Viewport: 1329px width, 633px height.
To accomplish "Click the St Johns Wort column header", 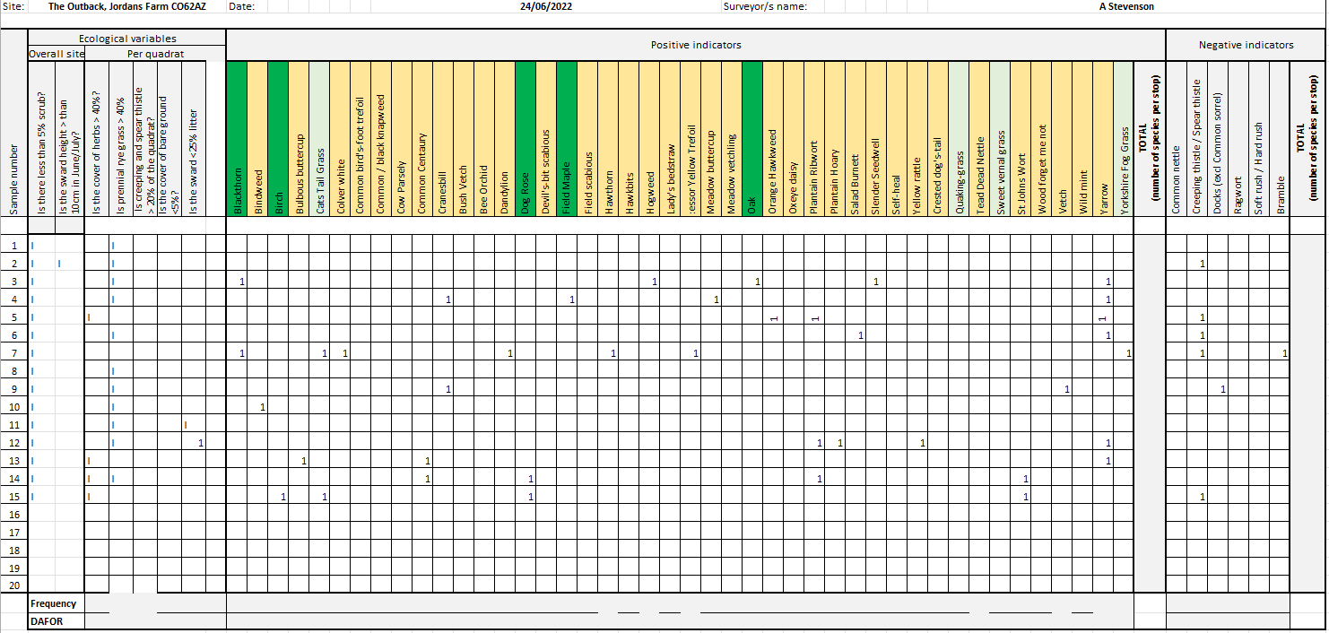I will point(1021,138).
